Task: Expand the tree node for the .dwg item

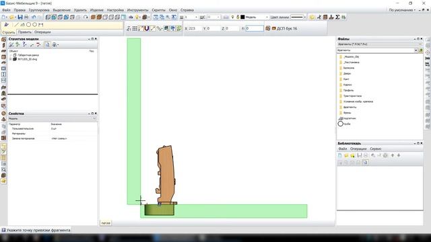Action: click(11, 59)
